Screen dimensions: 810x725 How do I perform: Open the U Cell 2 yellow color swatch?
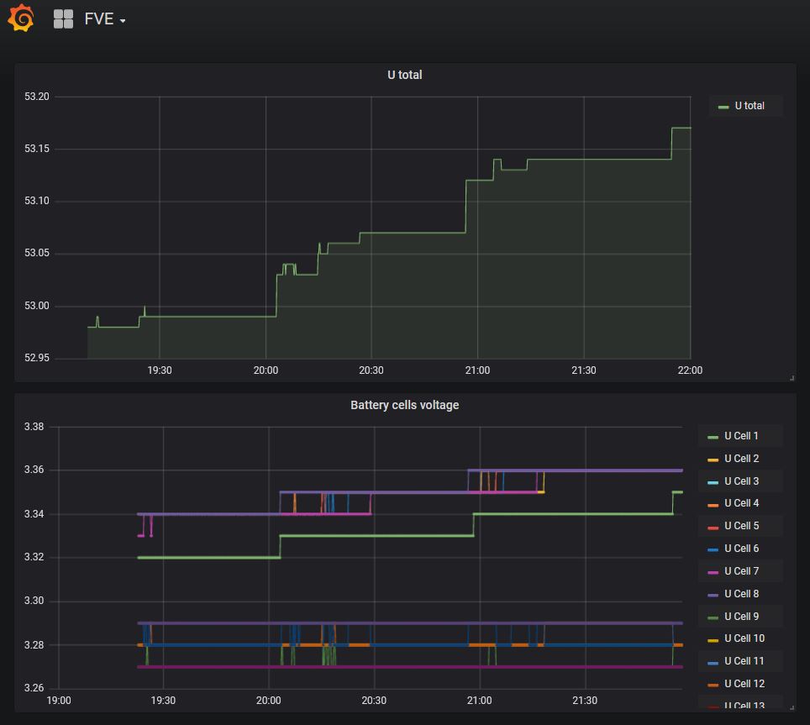[713, 460]
